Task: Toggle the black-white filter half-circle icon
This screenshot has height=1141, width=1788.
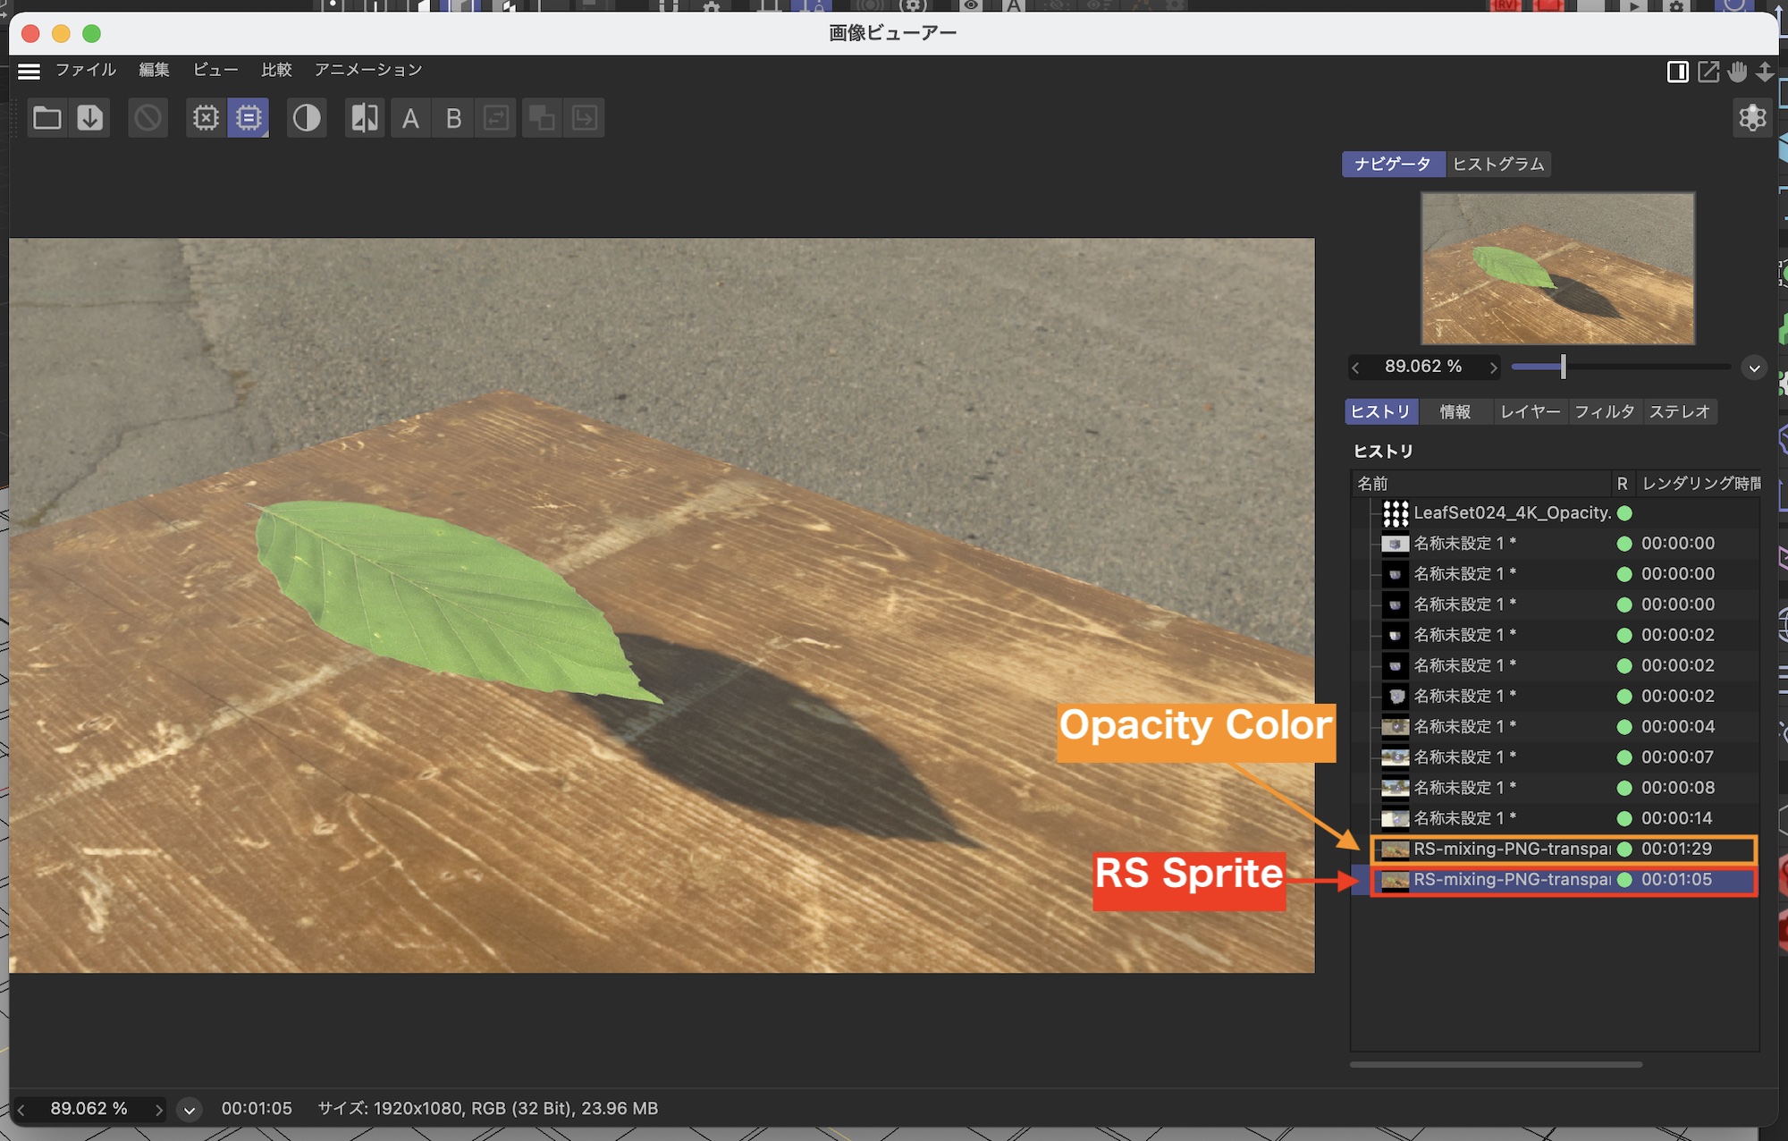Action: coord(307,118)
